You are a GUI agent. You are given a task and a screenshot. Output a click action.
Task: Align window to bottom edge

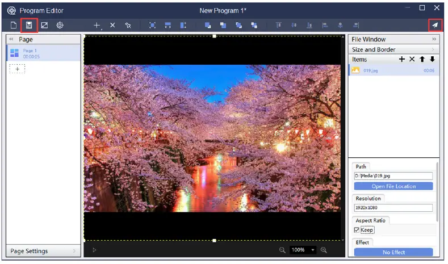(309, 25)
